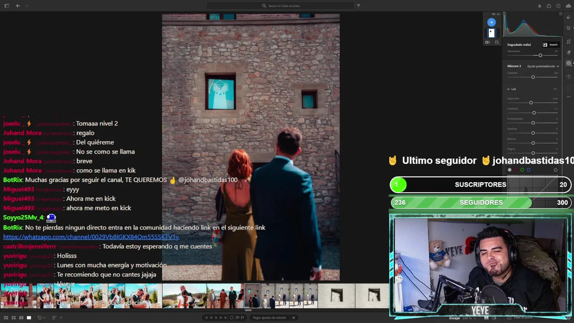Reset curve point icon beside color channels

pos(556,170)
